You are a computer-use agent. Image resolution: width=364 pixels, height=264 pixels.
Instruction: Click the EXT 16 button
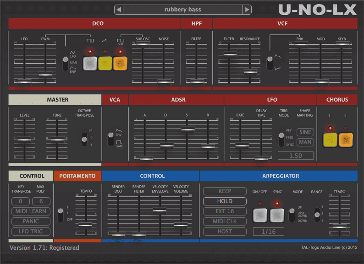225,211
